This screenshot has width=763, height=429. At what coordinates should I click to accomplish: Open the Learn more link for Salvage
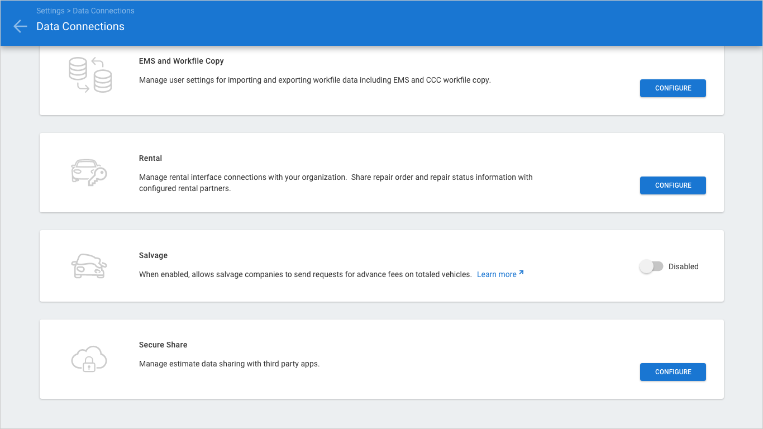coord(497,274)
